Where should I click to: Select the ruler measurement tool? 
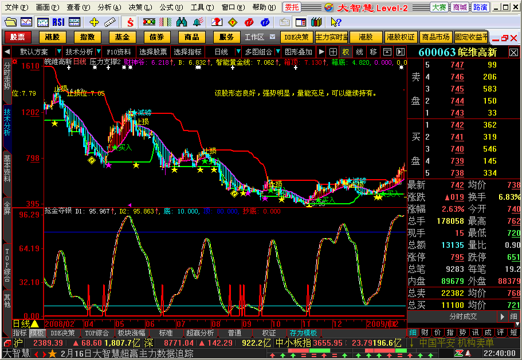click(110, 22)
